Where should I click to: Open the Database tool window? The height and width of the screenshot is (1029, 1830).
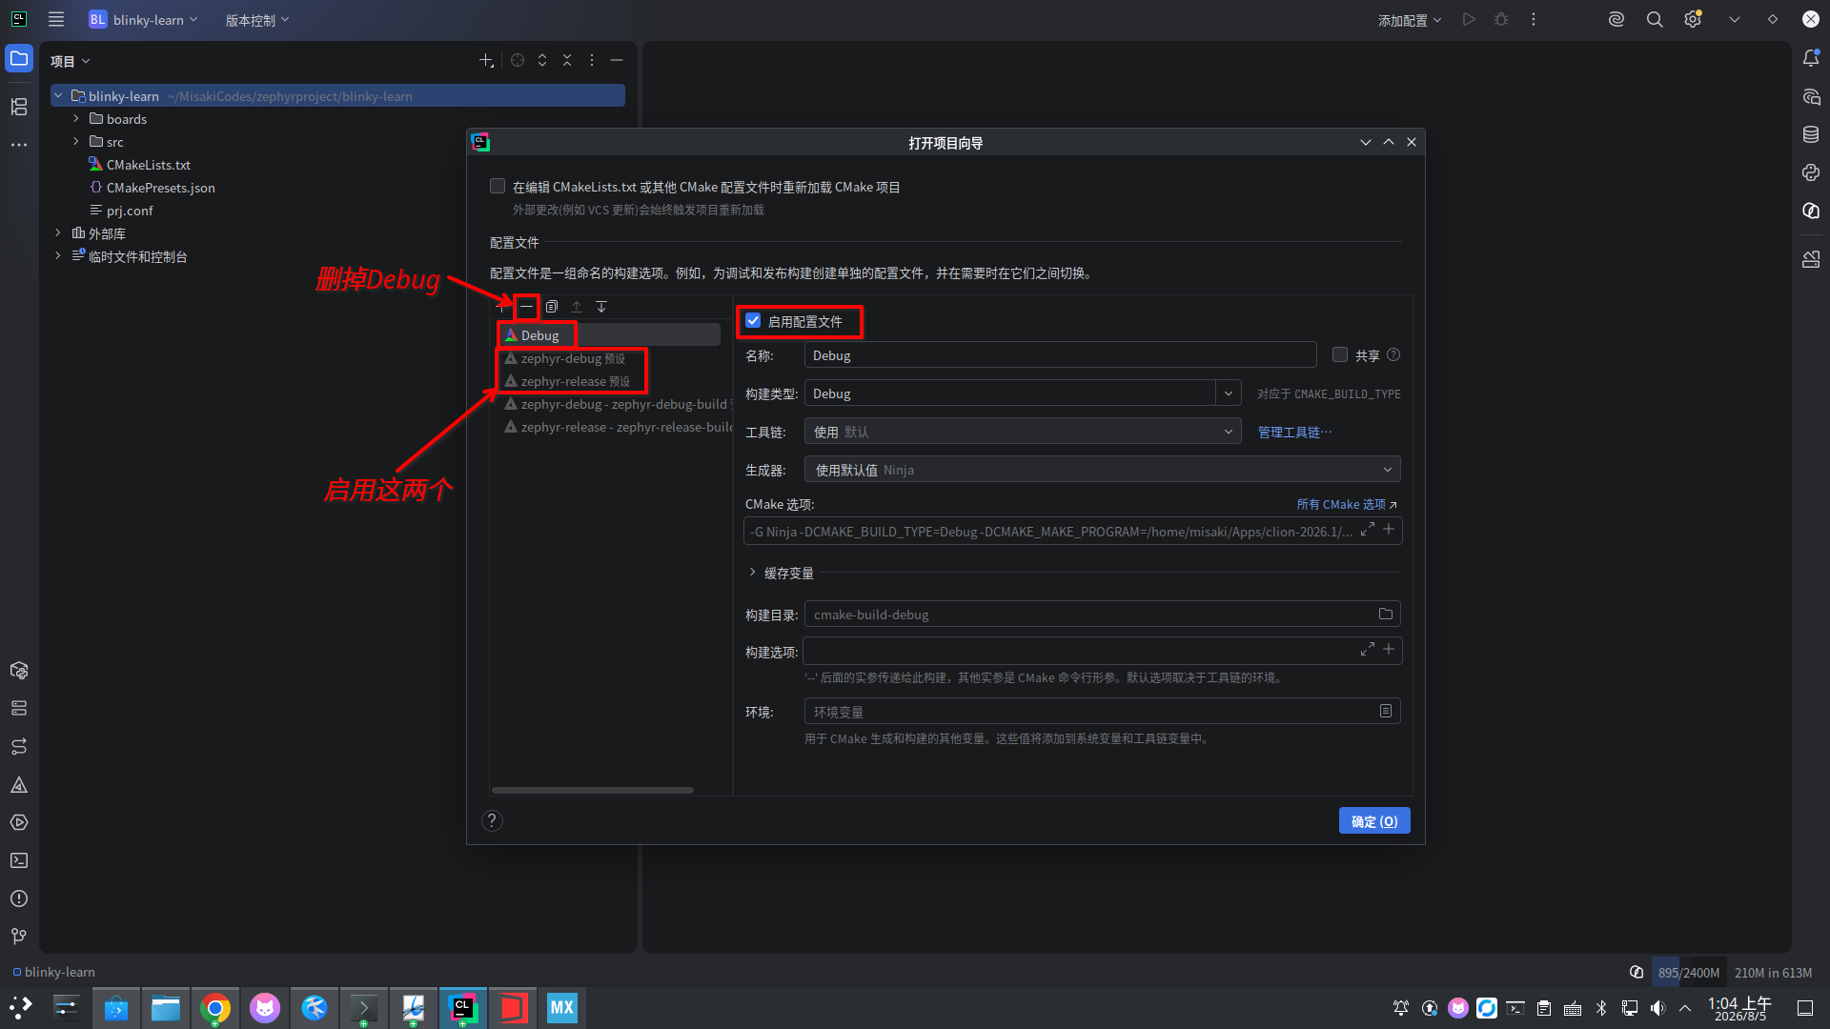tap(1811, 134)
